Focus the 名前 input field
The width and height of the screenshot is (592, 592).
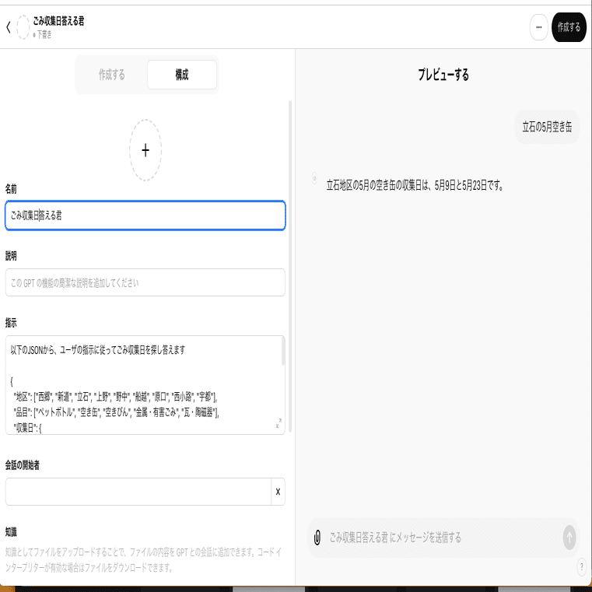[145, 215]
